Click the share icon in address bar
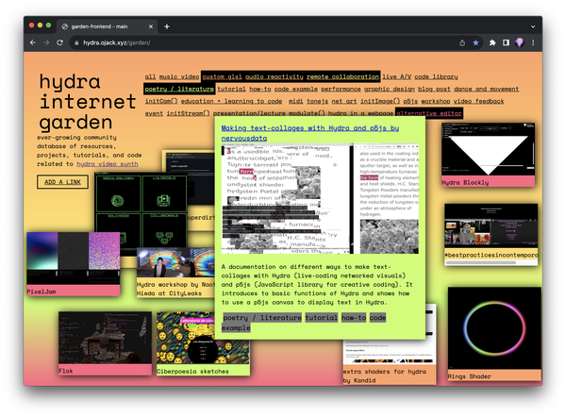This screenshot has width=566, height=417. pyautogui.click(x=460, y=43)
